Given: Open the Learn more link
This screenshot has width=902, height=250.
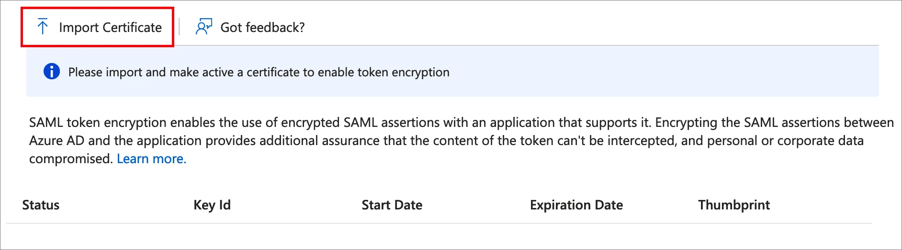Looking at the screenshot, I should click(151, 159).
